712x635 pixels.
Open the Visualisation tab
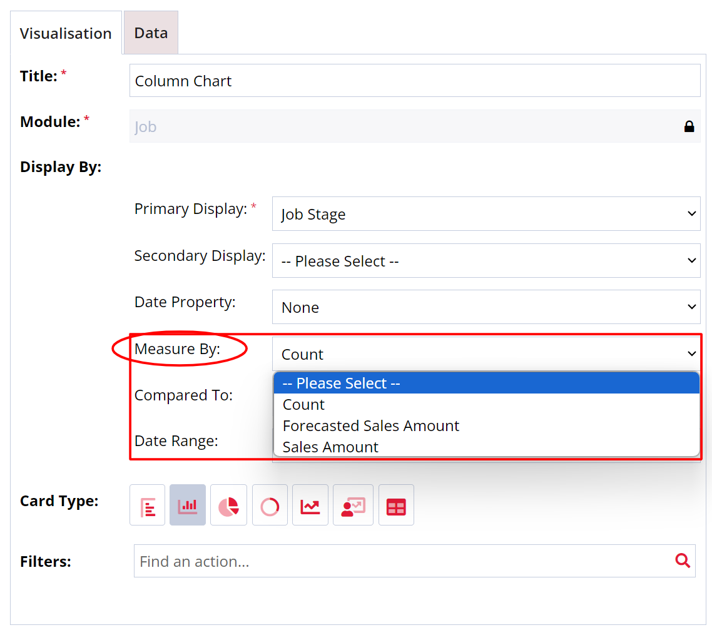click(x=66, y=33)
